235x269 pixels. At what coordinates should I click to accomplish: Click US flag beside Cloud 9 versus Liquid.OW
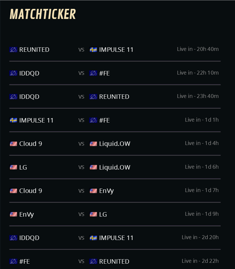[x=13, y=144]
